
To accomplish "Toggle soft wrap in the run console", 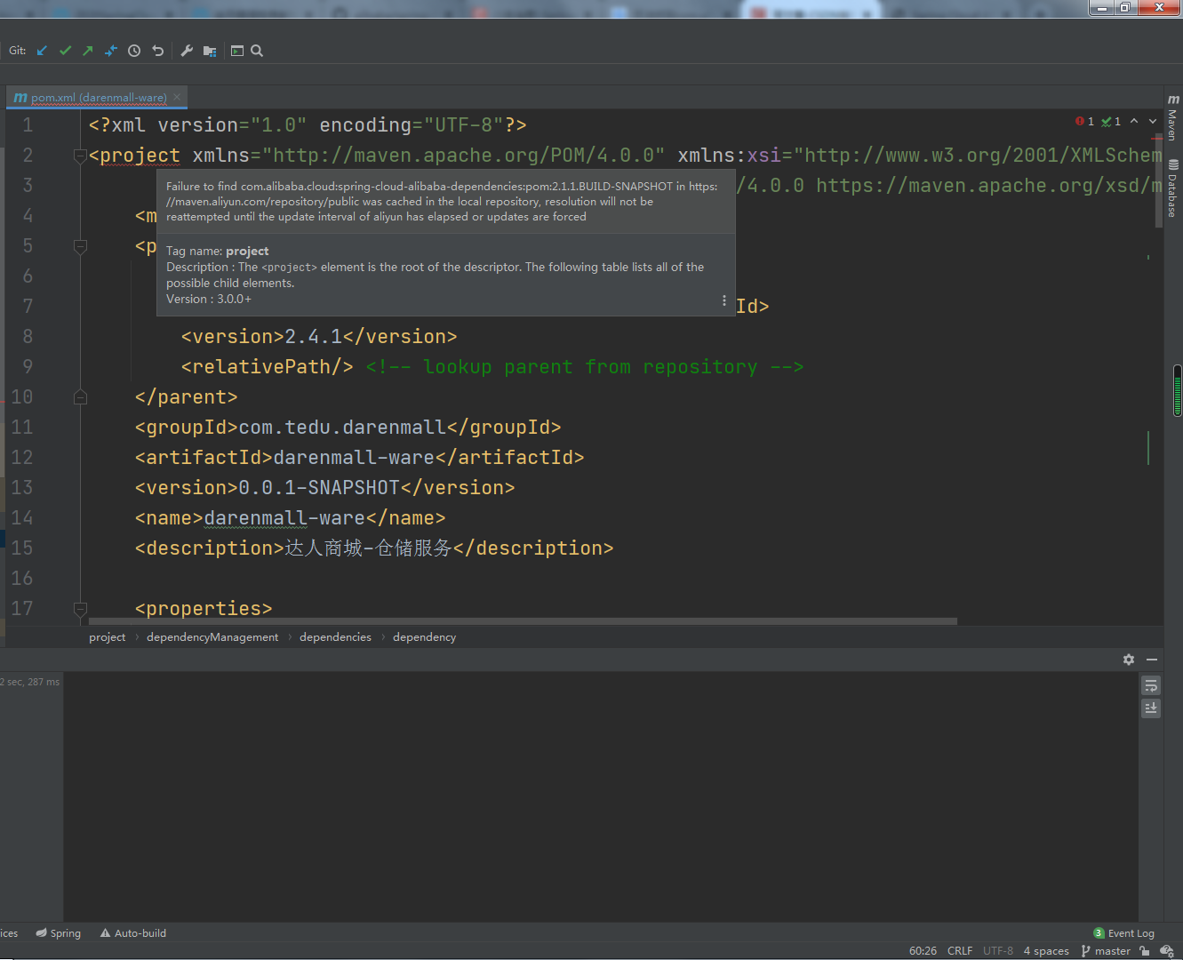I will click(x=1150, y=685).
